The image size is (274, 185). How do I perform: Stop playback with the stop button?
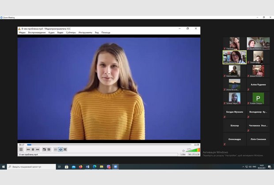[x=33, y=150]
